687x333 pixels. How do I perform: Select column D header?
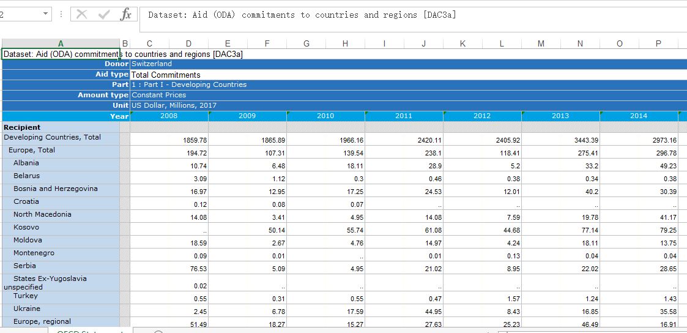coord(188,43)
